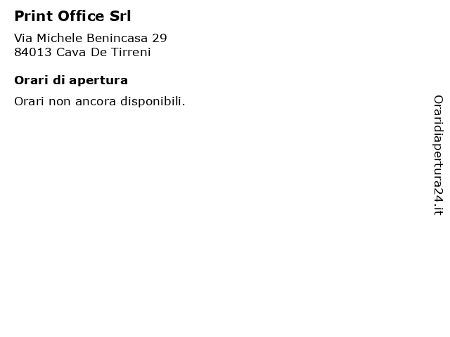
Task: Select the word 'Tirreni'
Action: pos(131,53)
